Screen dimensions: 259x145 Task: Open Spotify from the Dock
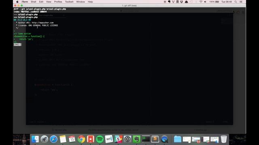pyautogui.click(x=100, y=139)
